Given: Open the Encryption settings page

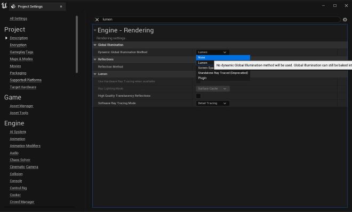Looking at the screenshot, I should pyautogui.click(x=18, y=45).
